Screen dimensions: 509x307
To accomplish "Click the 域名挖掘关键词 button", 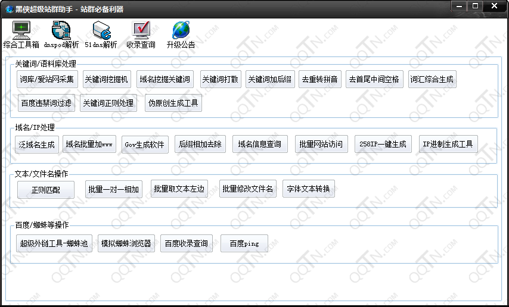I will pyautogui.click(x=165, y=79).
